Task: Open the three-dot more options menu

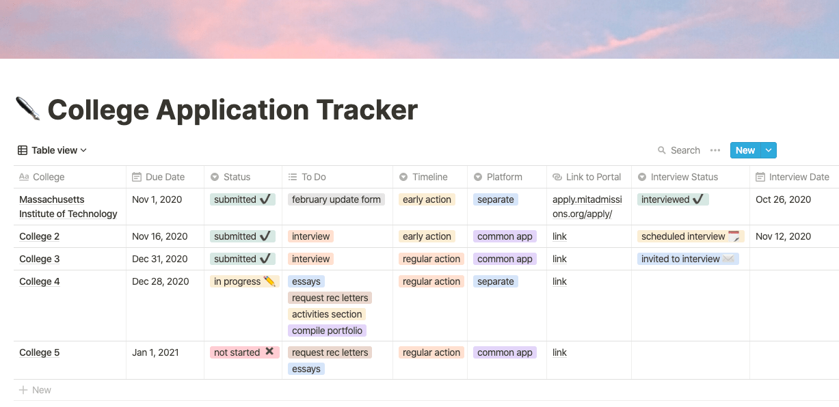Action: pyautogui.click(x=715, y=150)
